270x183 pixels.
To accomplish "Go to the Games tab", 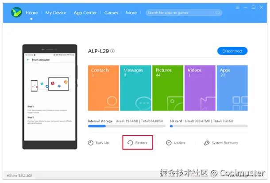I will pyautogui.click(x=111, y=13).
